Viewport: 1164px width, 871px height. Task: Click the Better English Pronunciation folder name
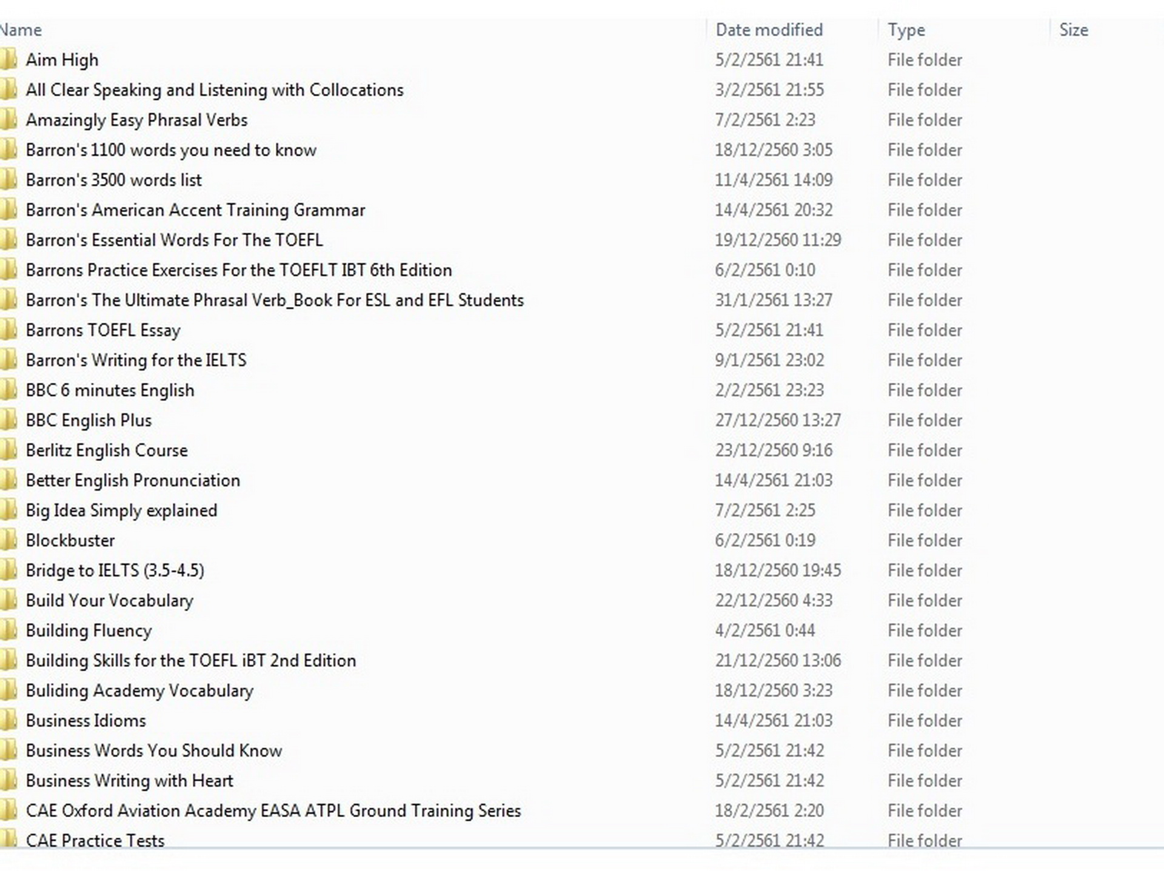tap(133, 480)
